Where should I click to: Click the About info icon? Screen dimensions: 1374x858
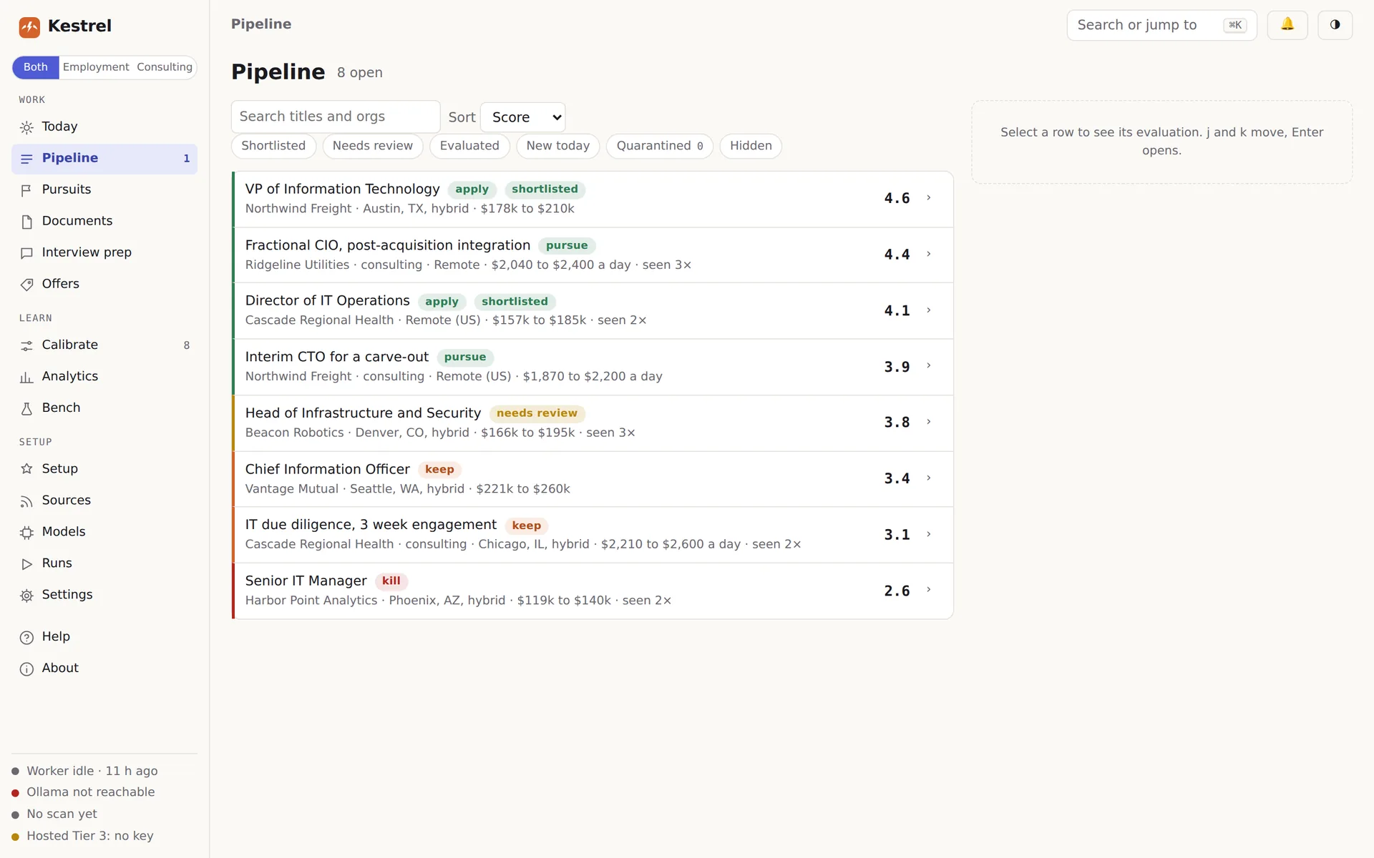[x=26, y=669]
